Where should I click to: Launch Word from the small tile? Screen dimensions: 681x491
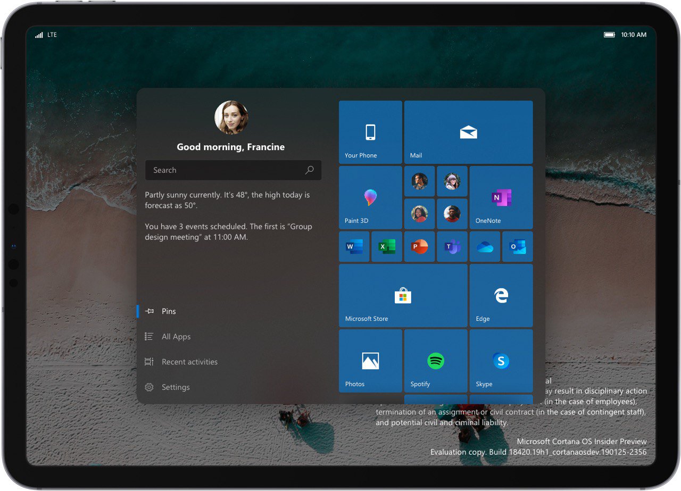[x=354, y=246]
